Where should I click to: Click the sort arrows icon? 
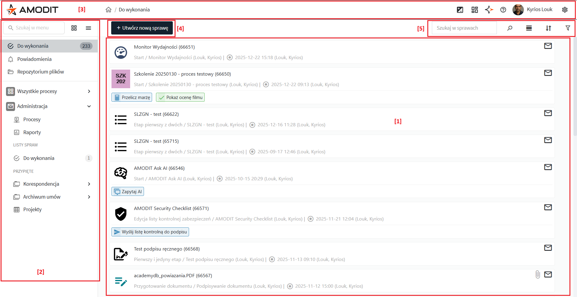point(548,28)
